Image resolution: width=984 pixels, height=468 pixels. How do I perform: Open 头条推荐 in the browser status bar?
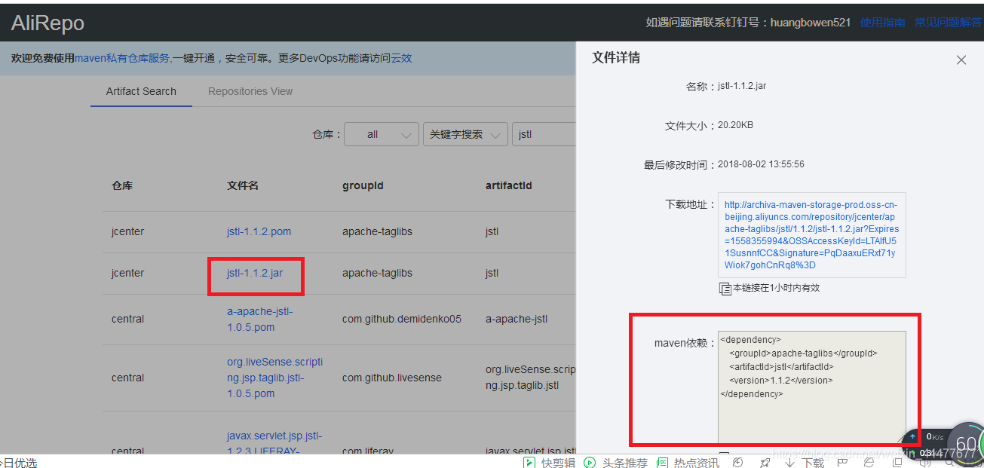(x=616, y=463)
